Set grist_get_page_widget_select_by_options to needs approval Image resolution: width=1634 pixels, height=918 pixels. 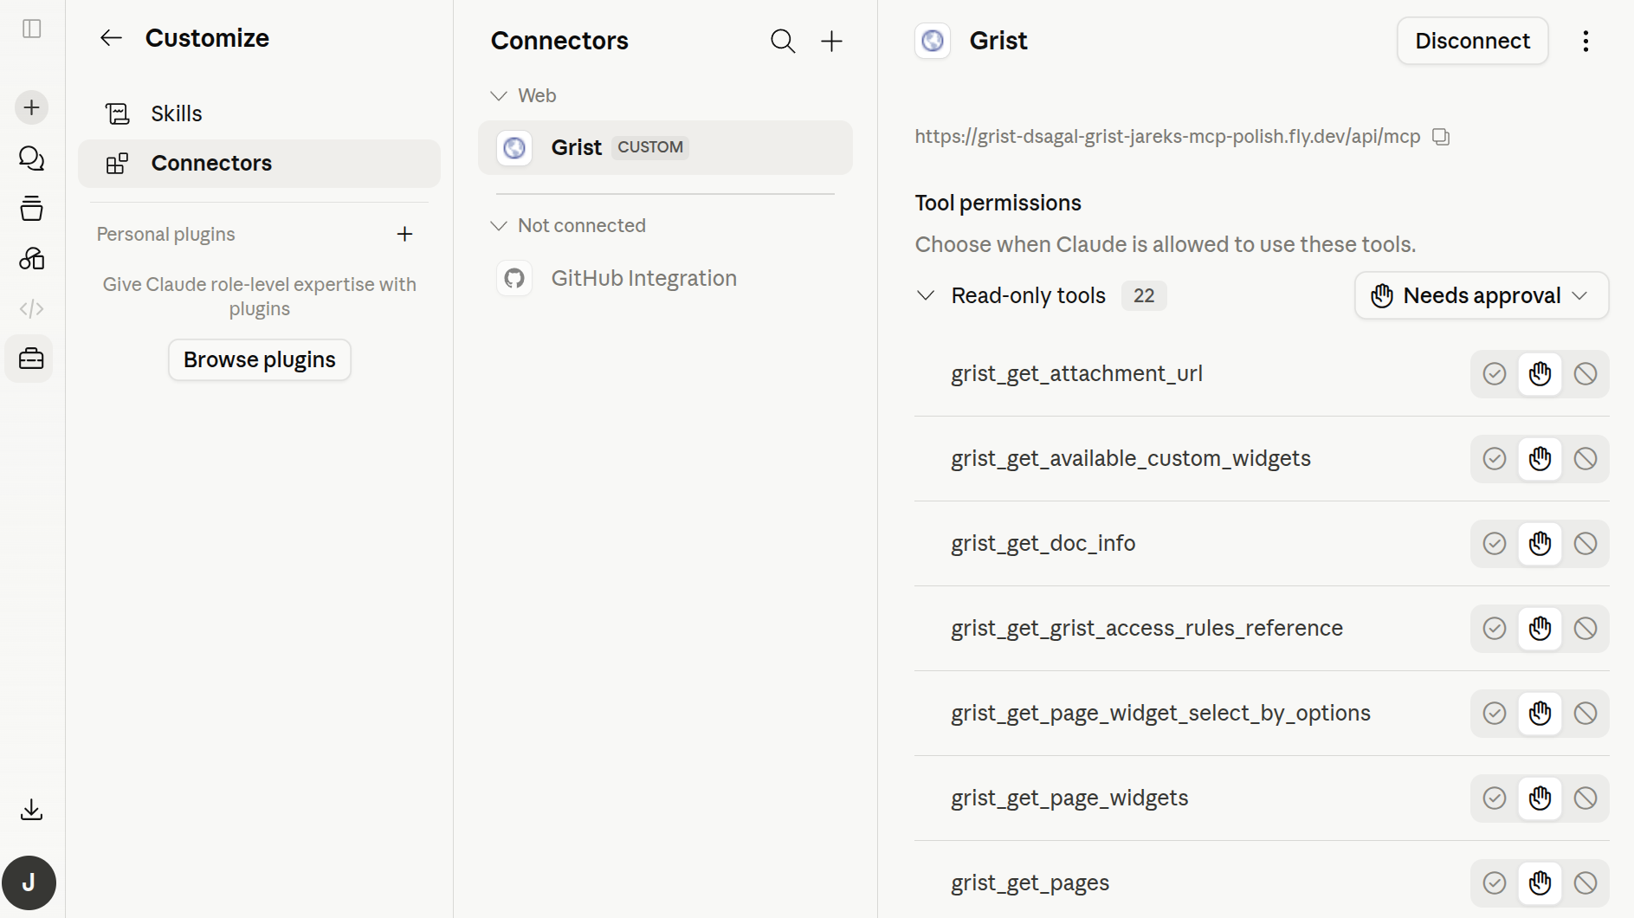1540,714
